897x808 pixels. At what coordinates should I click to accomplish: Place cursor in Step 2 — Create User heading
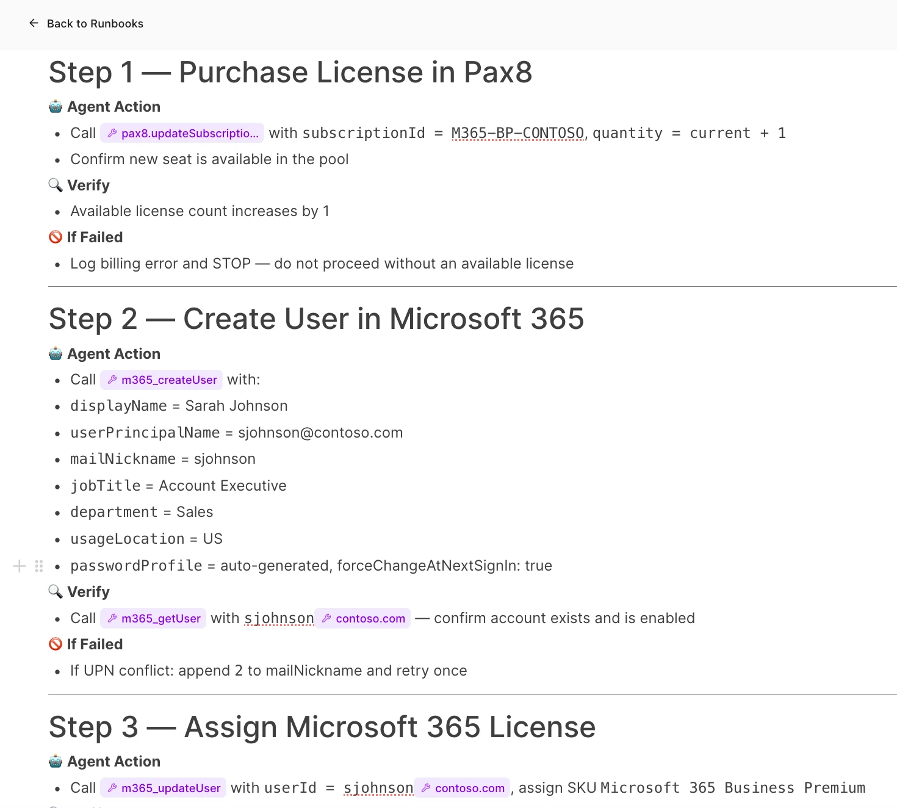(x=316, y=319)
